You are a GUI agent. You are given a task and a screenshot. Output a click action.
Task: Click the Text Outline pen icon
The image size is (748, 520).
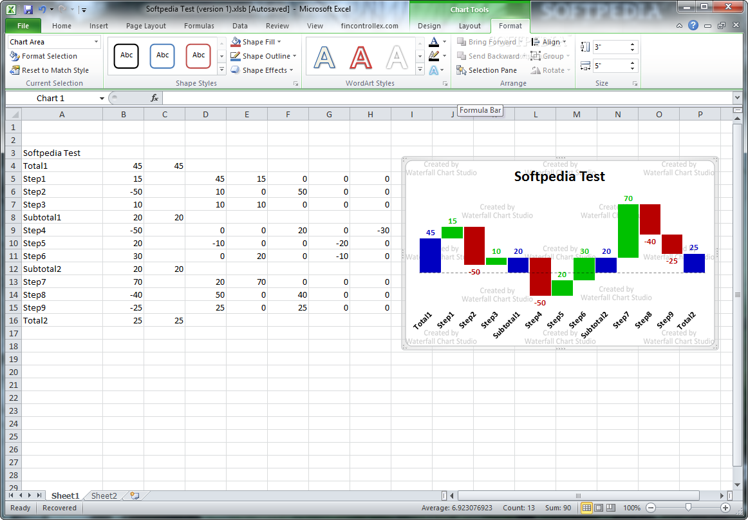[x=434, y=56]
